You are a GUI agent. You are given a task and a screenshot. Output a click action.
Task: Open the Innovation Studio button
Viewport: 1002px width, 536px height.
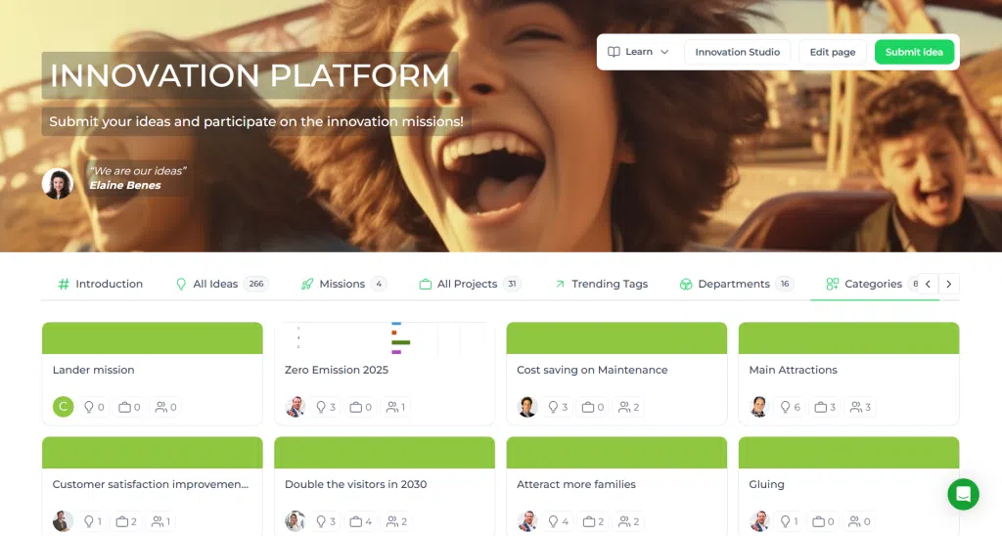click(x=738, y=52)
